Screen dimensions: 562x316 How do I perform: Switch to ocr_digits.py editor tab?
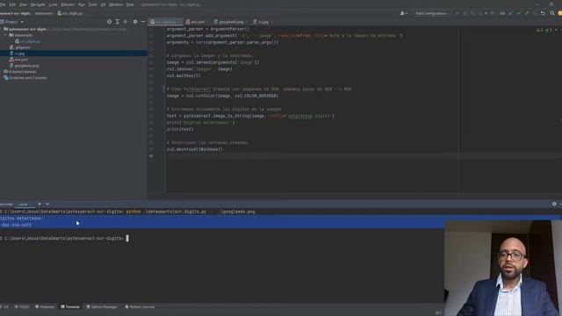pos(166,22)
